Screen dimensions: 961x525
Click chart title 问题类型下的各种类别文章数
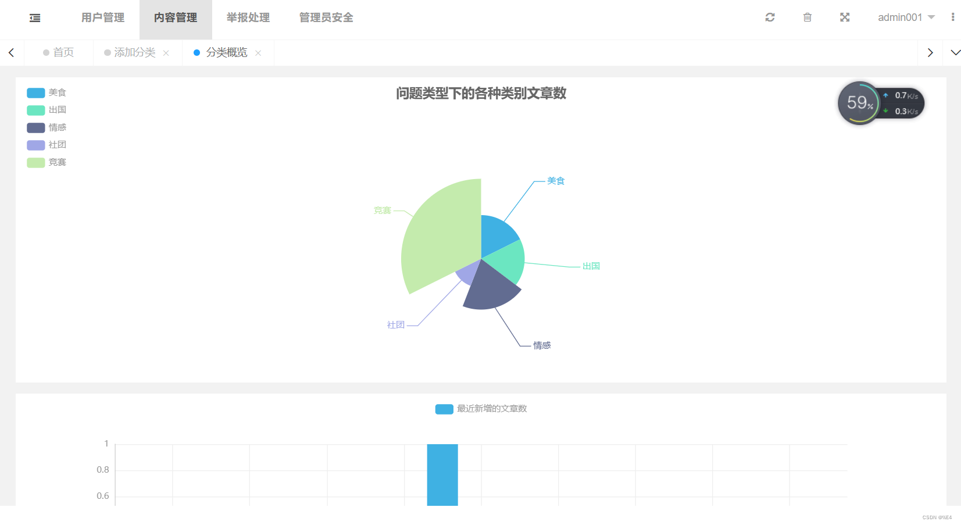click(481, 93)
